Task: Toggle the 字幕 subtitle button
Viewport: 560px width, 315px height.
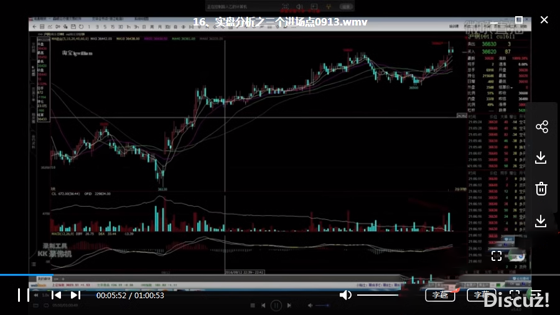Action: tap(440, 295)
